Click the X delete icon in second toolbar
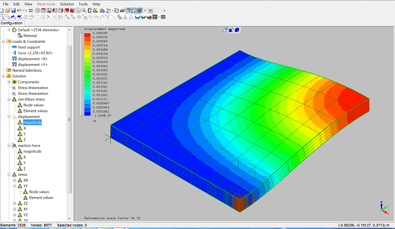Image resolution: width=395 pixels, height=229 pixels. pos(48,17)
